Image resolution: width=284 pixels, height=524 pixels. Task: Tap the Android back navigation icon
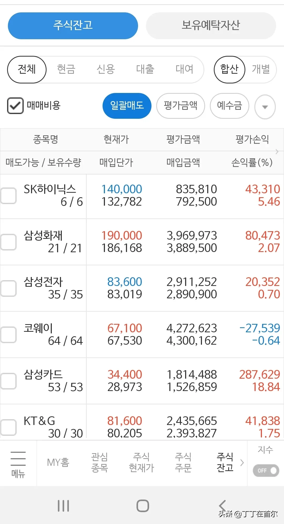coord(222,506)
